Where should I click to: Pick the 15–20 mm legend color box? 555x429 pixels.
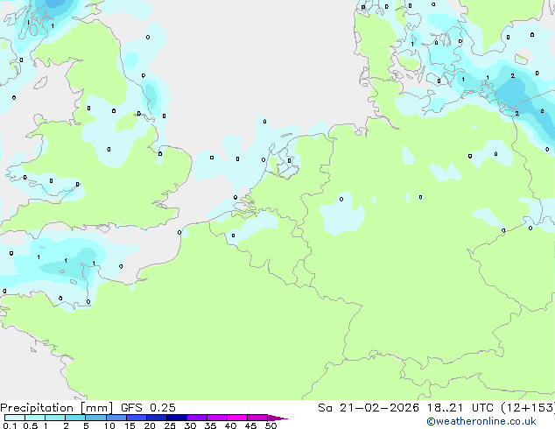(x=136, y=418)
